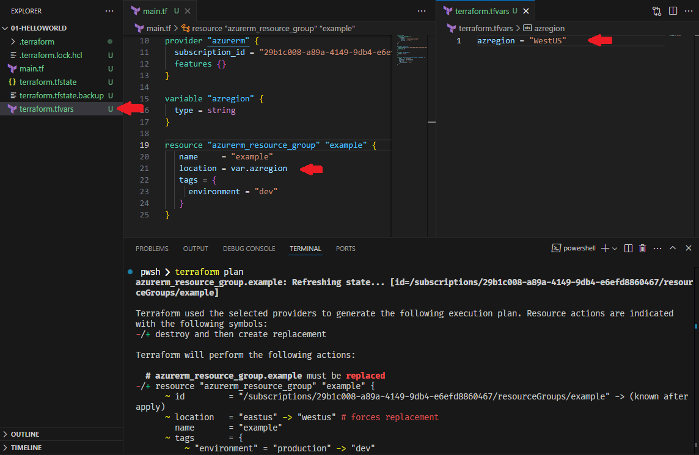699x455 pixels.
Task: Switch to the terraform.tfvars editor tab
Action: [x=481, y=11]
